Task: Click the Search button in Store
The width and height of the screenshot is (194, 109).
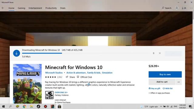Action: [166, 8]
